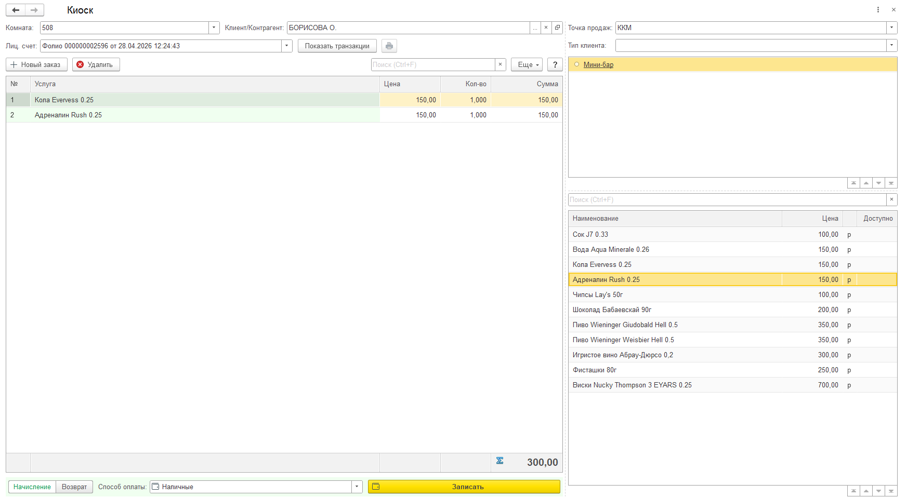Viewport: 907px width, 498px height.
Task: Clear the order search field
Action: click(x=500, y=64)
